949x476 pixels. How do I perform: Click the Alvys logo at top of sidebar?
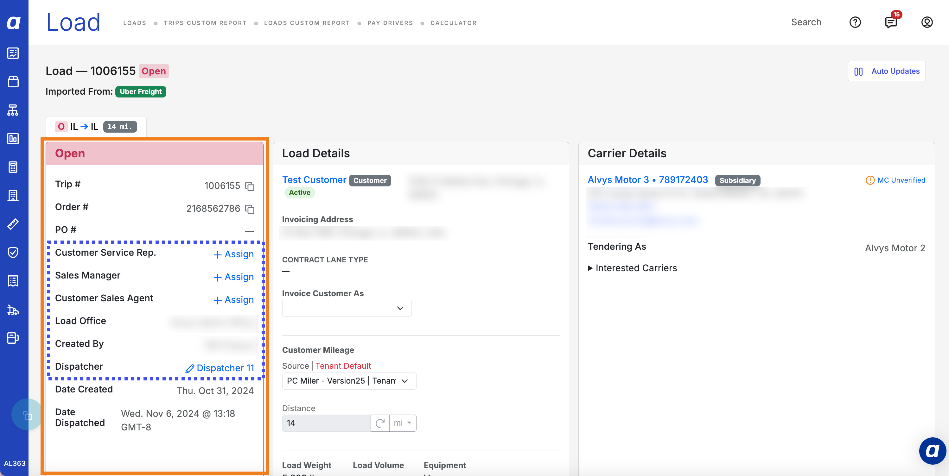(14, 22)
